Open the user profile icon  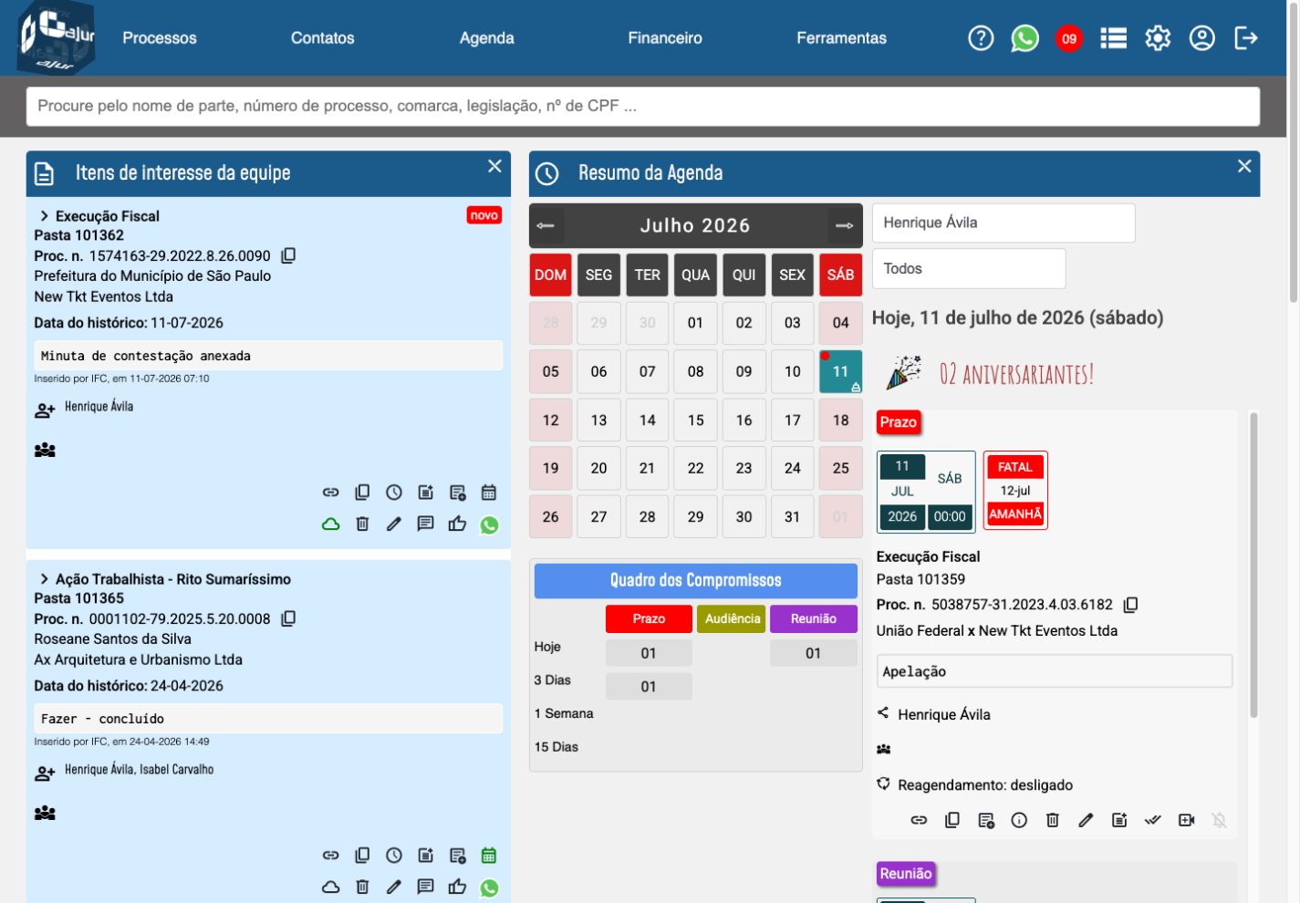pyautogui.click(x=1201, y=38)
